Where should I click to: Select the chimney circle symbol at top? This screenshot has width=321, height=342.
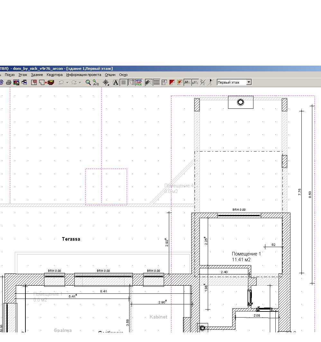241,102
